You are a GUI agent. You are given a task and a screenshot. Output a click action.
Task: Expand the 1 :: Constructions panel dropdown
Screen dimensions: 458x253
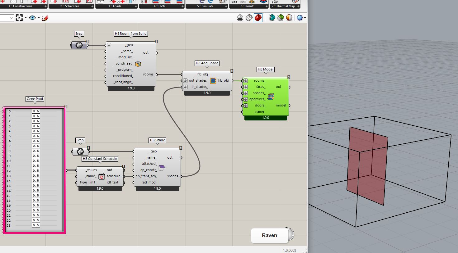pyautogui.click(x=46, y=6)
